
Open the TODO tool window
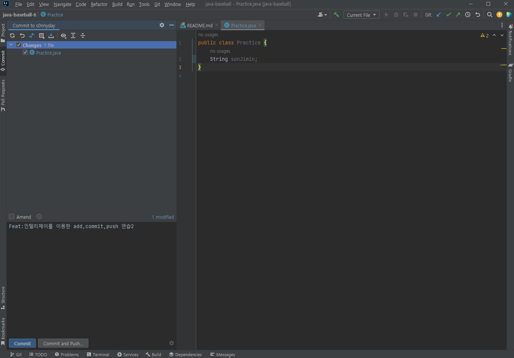(38, 354)
